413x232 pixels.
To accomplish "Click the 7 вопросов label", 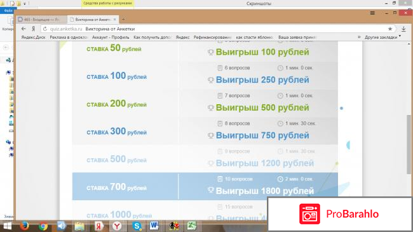I will [x=237, y=96].
